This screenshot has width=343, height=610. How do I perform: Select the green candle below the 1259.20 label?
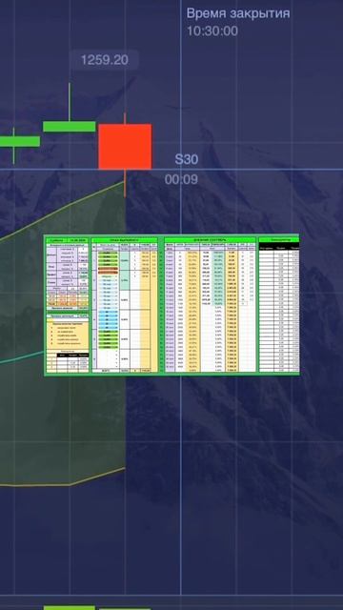(x=70, y=127)
